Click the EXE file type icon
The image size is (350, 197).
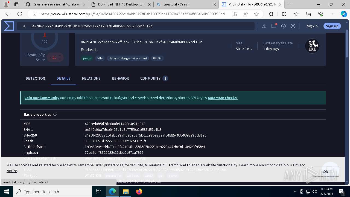click(x=312, y=46)
